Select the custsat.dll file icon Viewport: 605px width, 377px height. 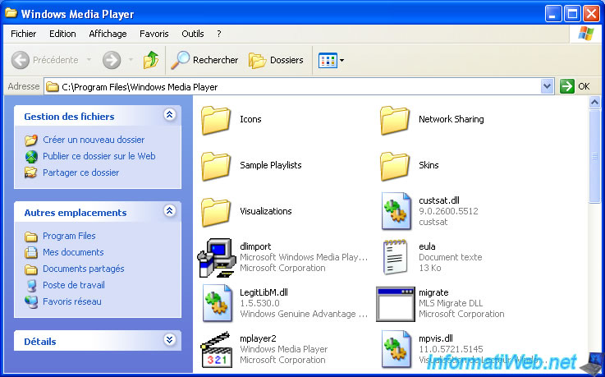tap(396, 211)
